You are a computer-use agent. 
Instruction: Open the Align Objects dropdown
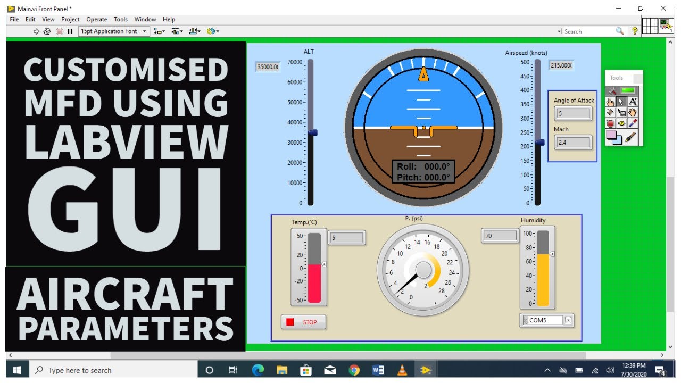click(159, 31)
